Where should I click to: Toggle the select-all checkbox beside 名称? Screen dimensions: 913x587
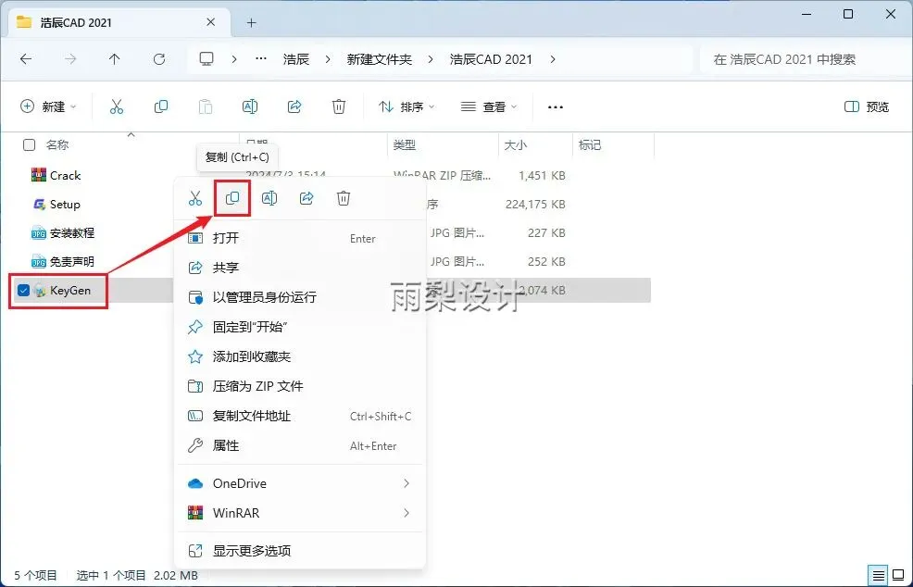[29, 145]
